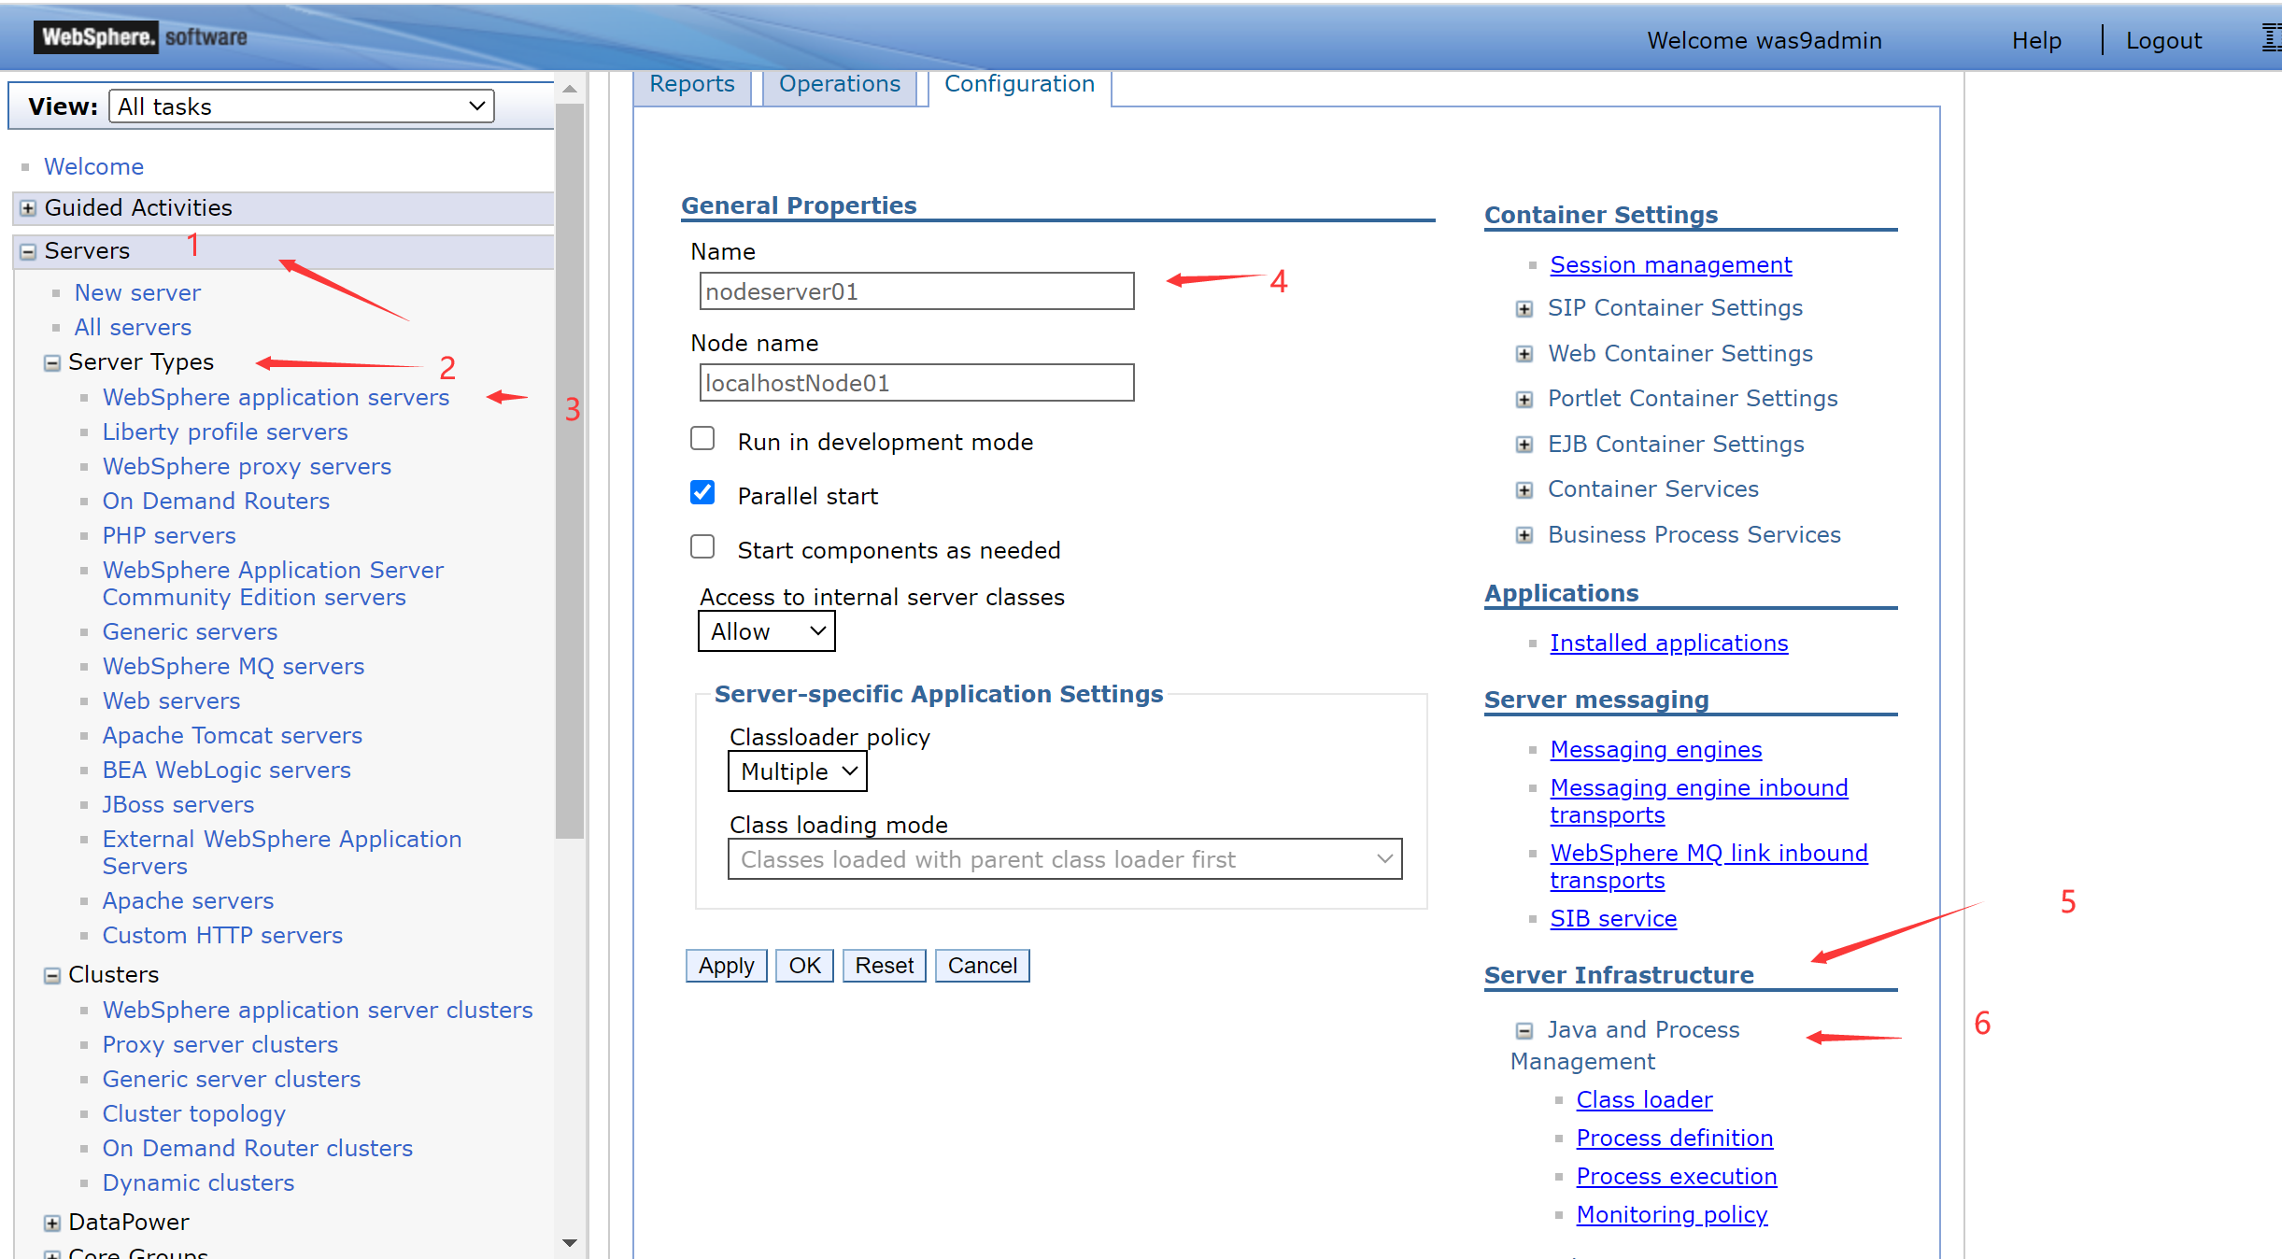Open Proxy server clusters
The image size is (2282, 1259).
(220, 1045)
